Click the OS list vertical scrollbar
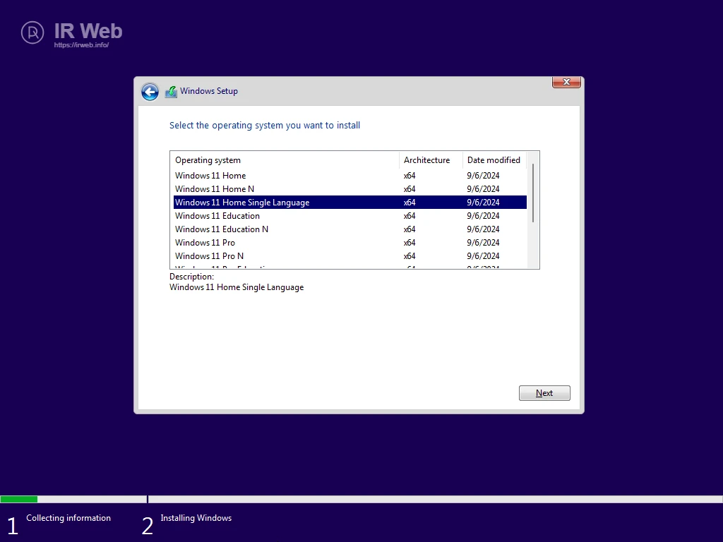 coord(533,193)
